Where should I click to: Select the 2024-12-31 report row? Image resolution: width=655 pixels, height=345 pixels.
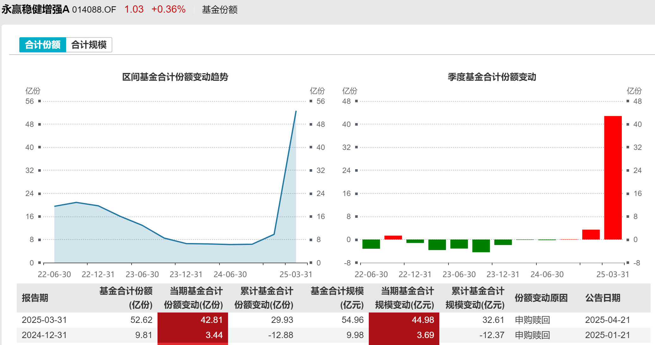point(44,335)
